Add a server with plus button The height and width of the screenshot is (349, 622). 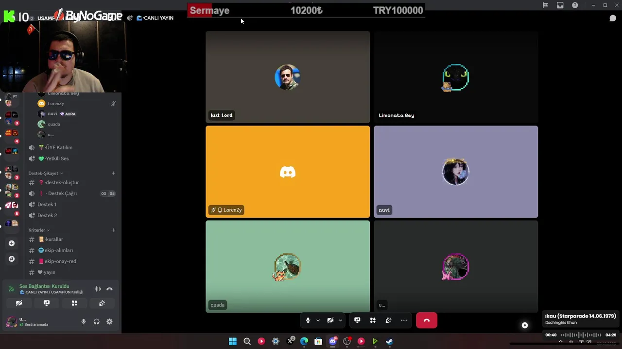(x=12, y=243)
